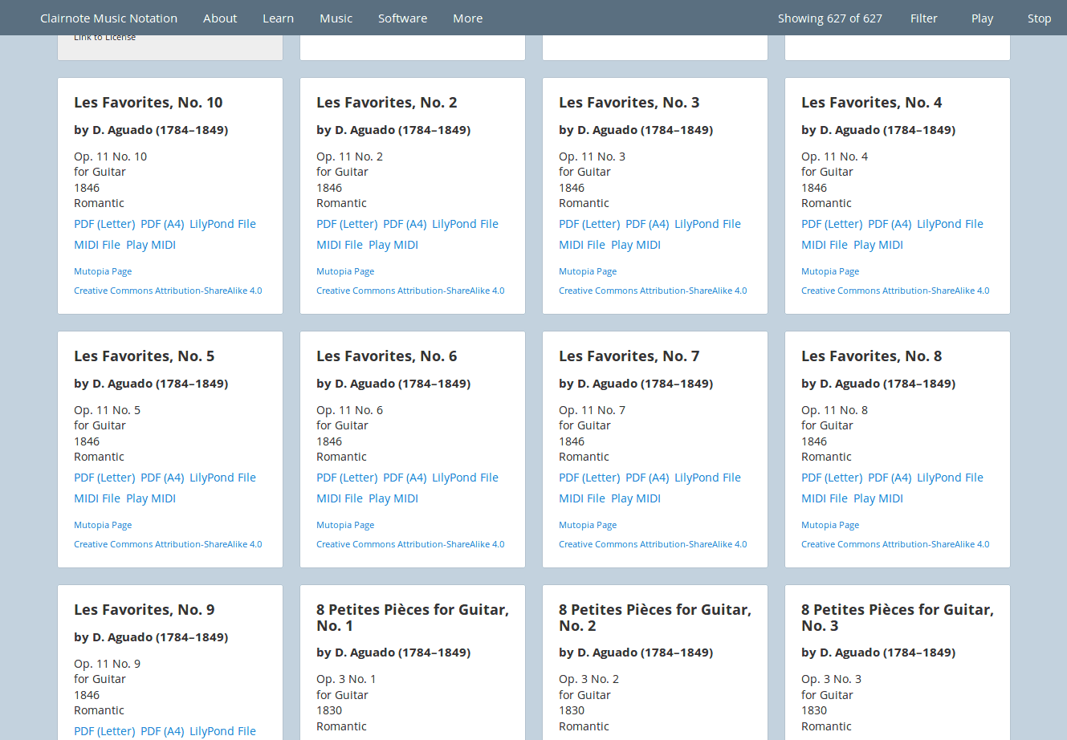Viewport: 1067px width, 740px height.
Task: Open PDF (A4) for Les Favorites No. 2
Action: (405, 224)
